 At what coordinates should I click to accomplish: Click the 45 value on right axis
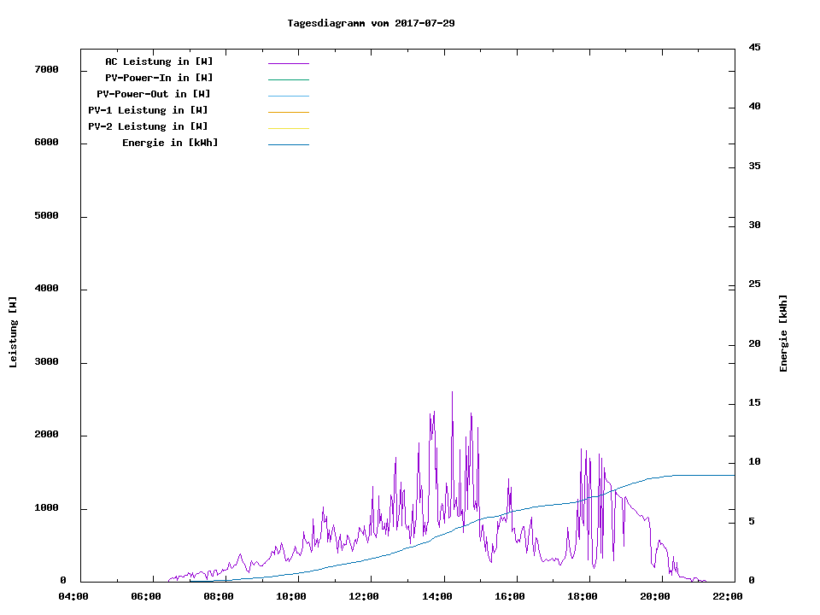754,47
